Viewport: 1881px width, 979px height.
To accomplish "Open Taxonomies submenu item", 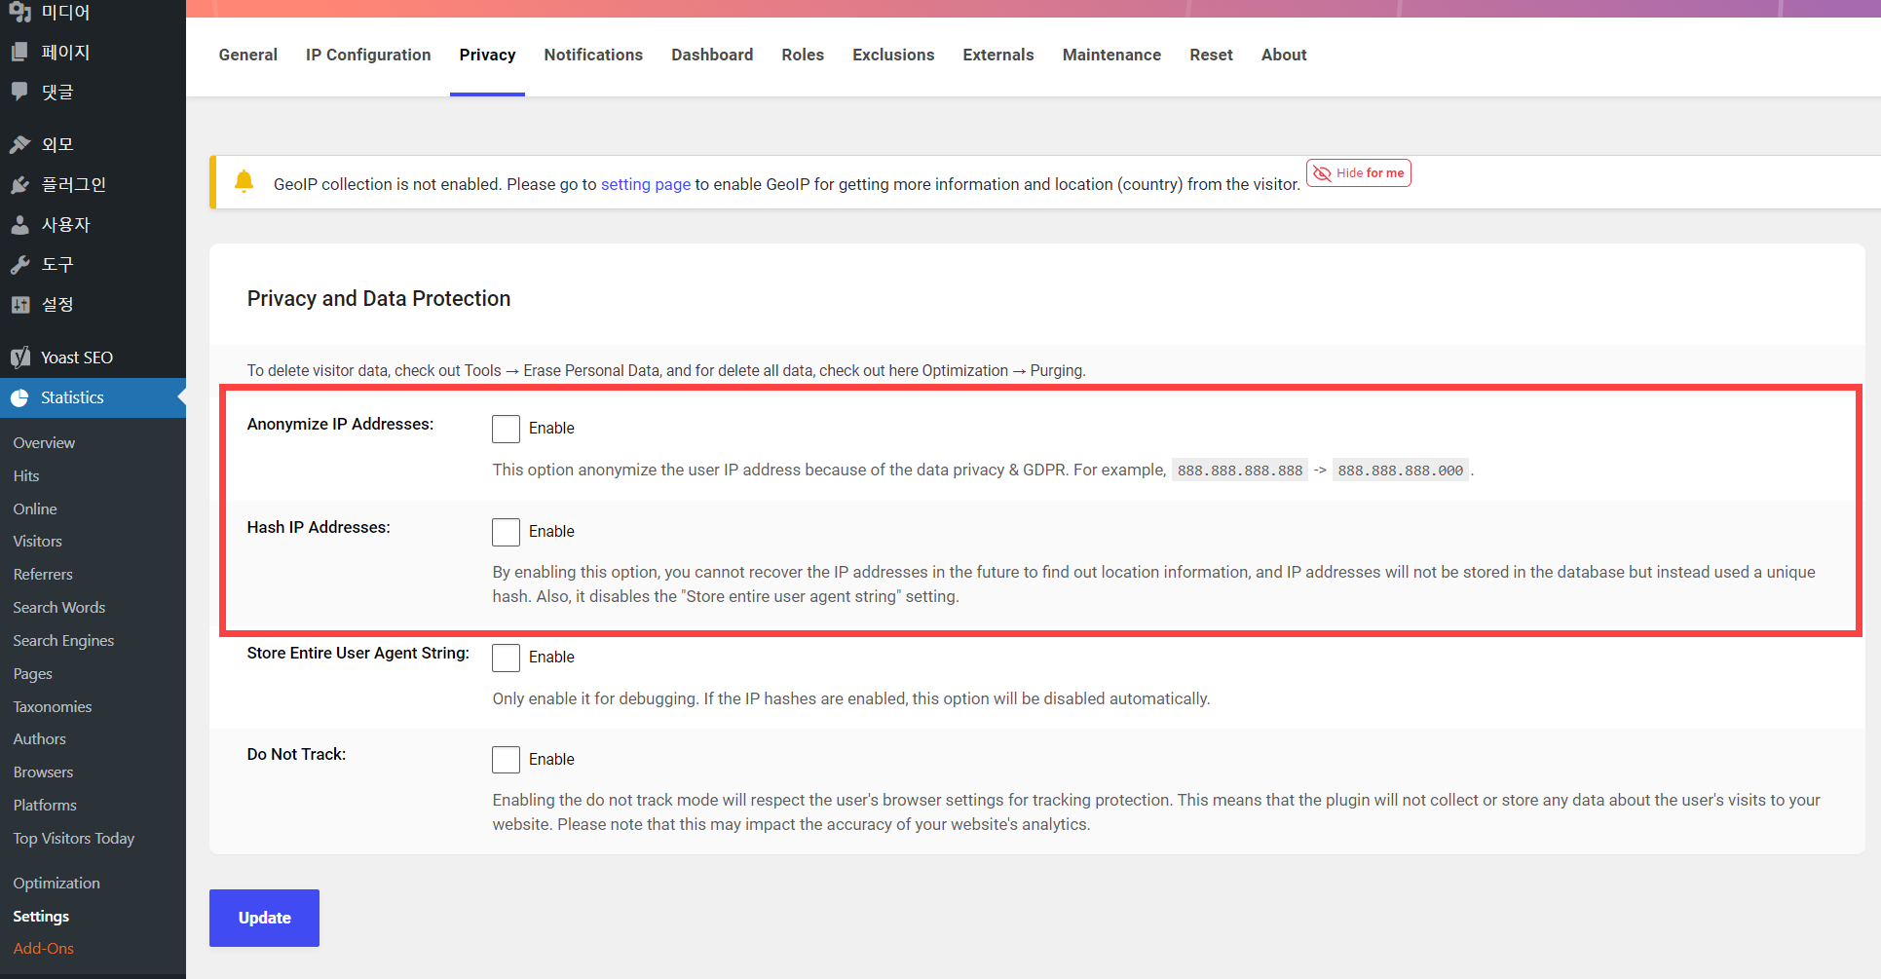I will click(x=53, y=706).
